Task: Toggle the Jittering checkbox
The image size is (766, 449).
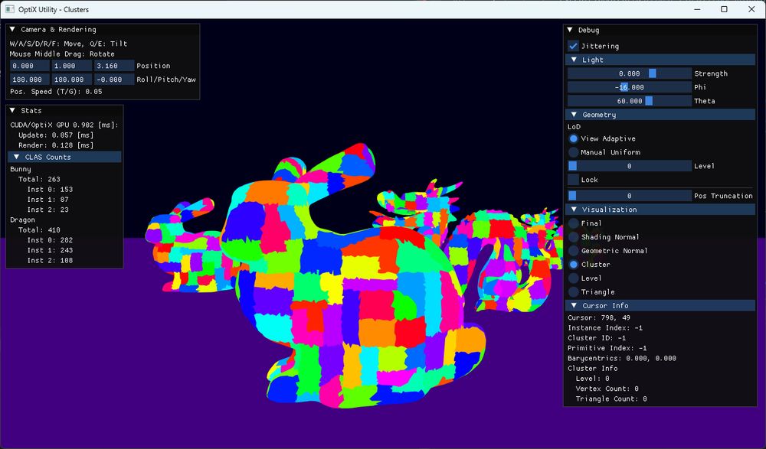Action: click(574, 46)
